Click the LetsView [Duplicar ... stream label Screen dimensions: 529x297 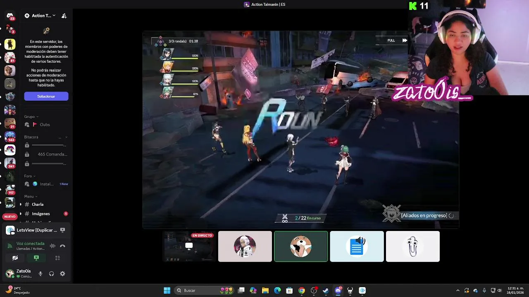(x=37, y=230)
